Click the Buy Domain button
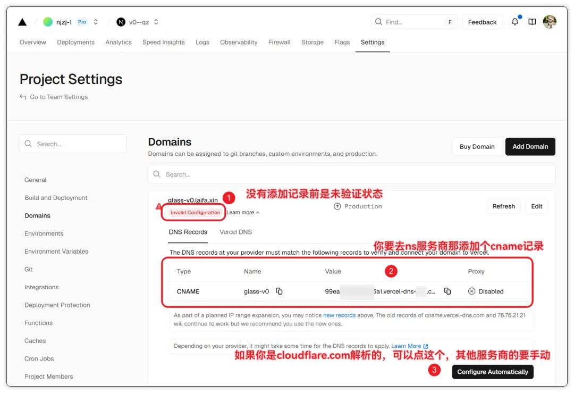 click(x=477, y=146)
